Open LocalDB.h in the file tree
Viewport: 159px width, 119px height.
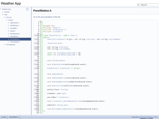pos(14,28)
